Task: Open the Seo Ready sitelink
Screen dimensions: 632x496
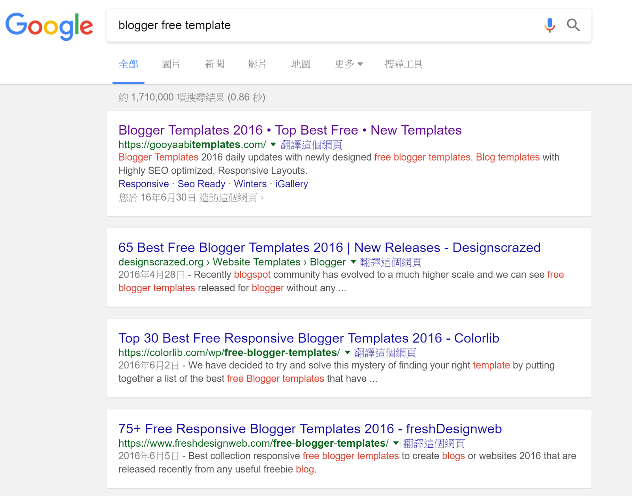Action: [201, 184]
